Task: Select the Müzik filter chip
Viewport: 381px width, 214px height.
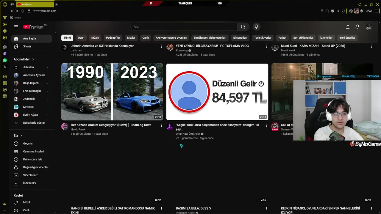Action: (95, 38)
